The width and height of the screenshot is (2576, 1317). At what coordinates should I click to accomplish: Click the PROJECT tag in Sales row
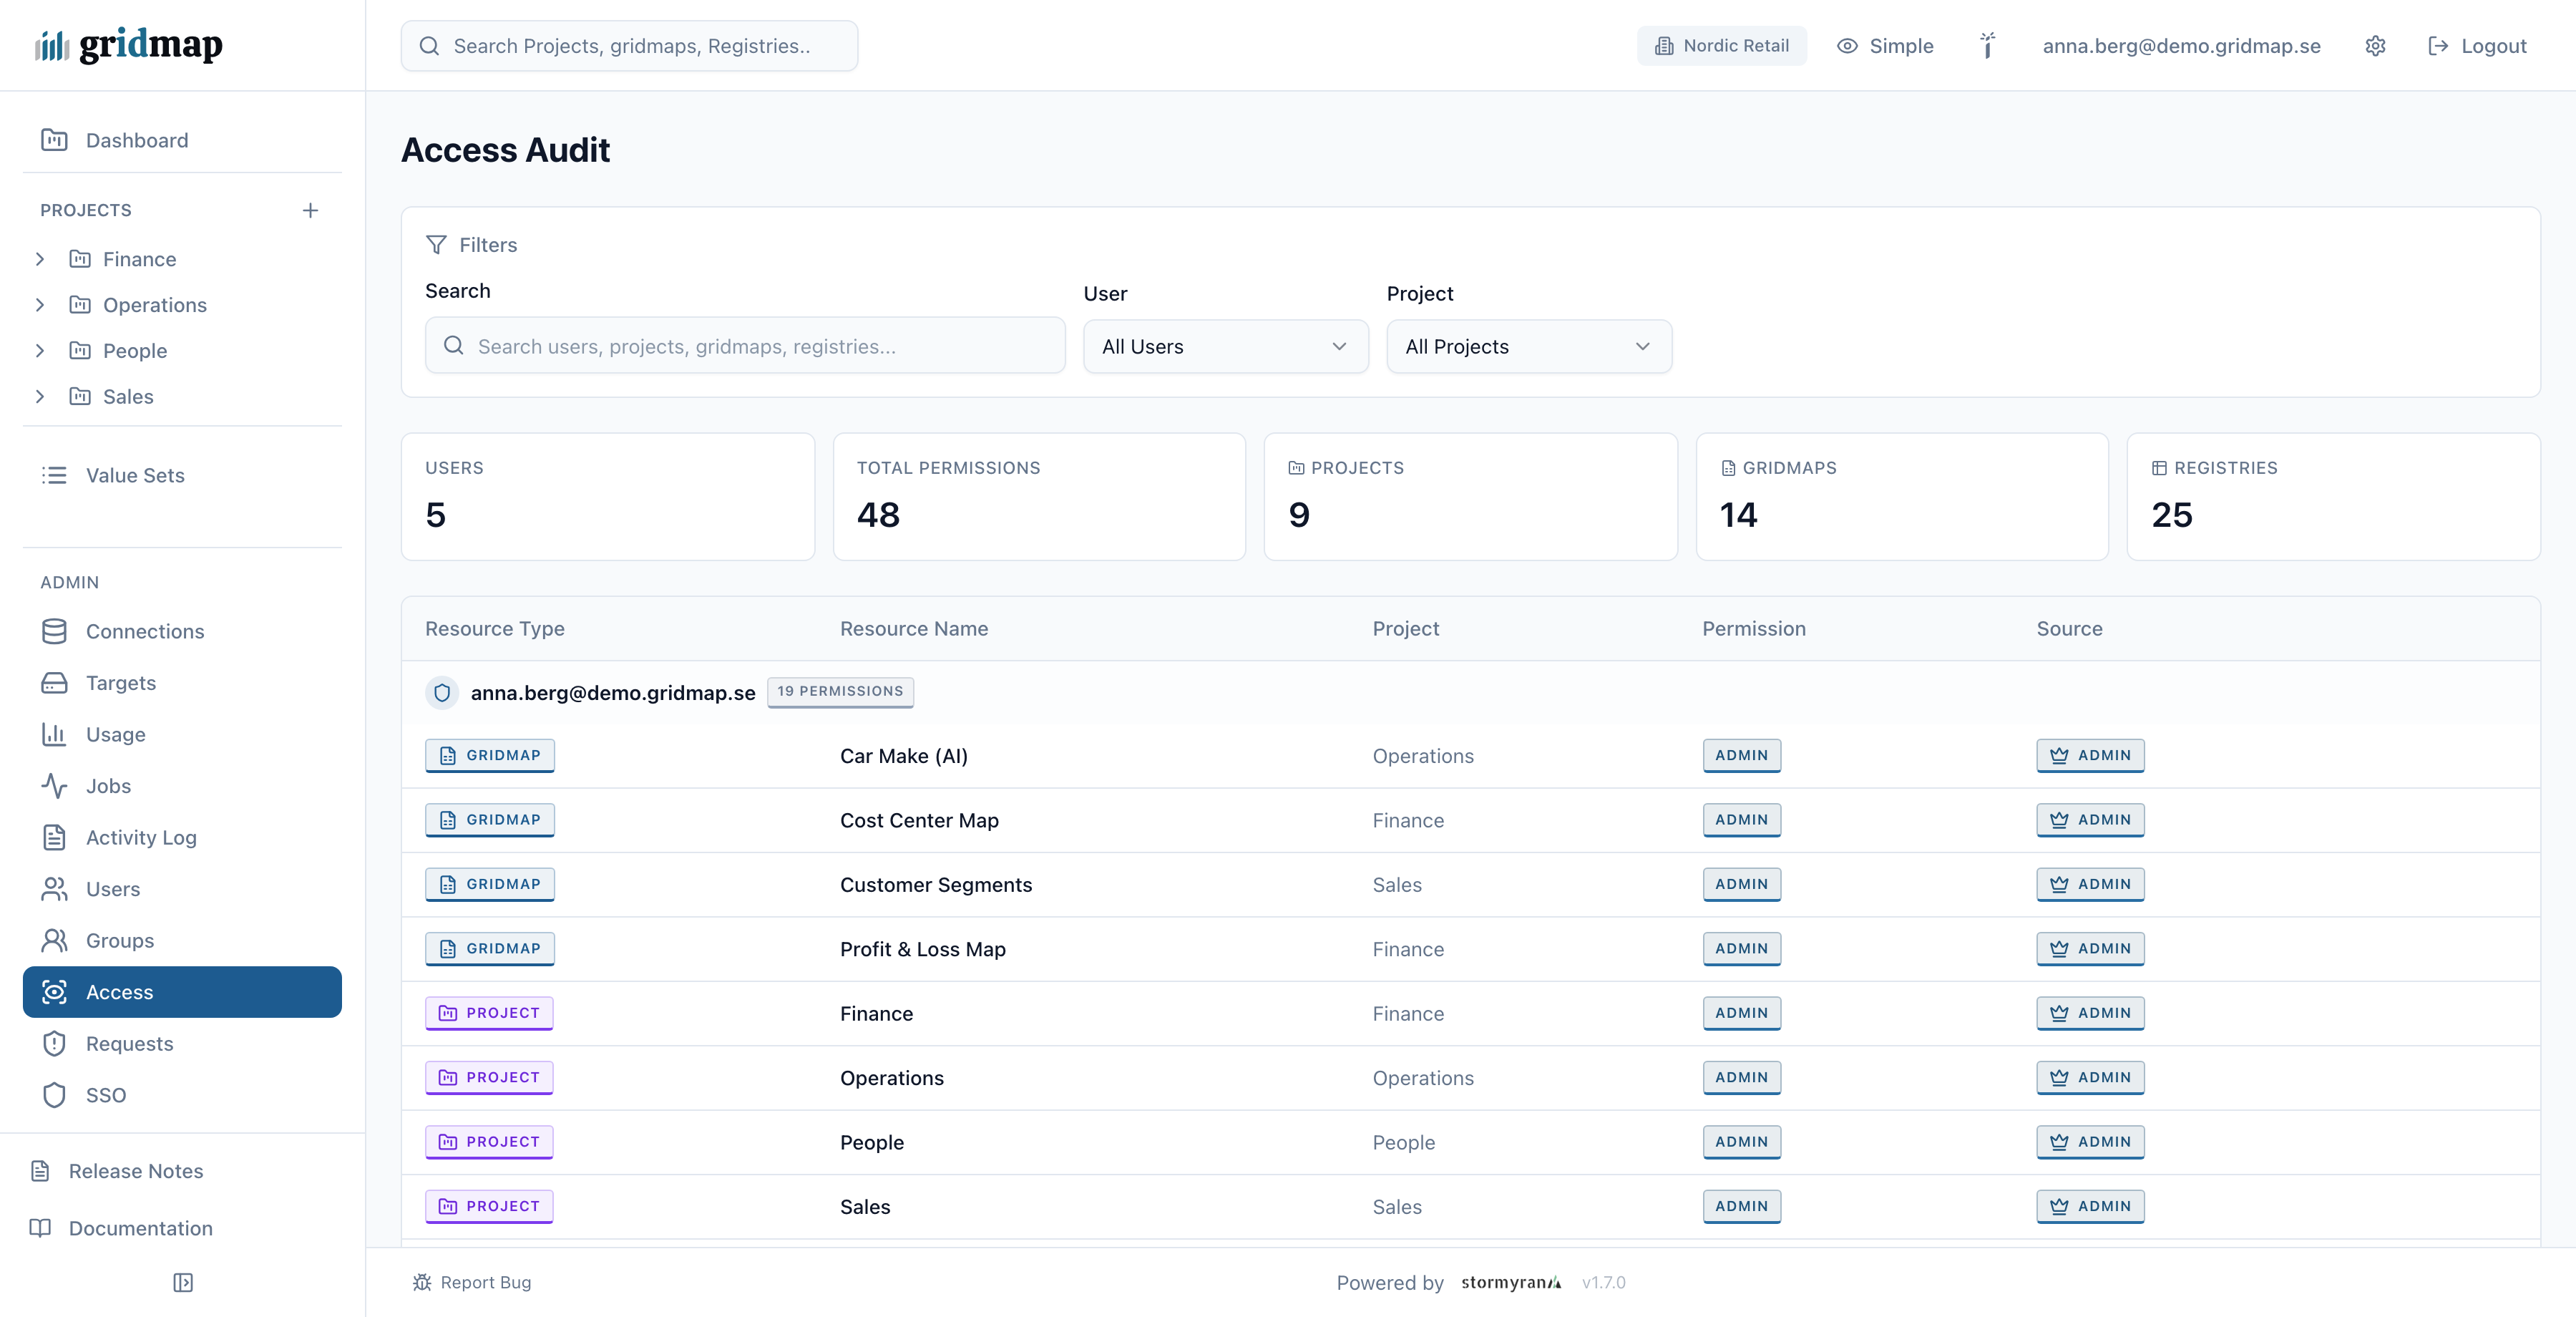[489, 1206]
